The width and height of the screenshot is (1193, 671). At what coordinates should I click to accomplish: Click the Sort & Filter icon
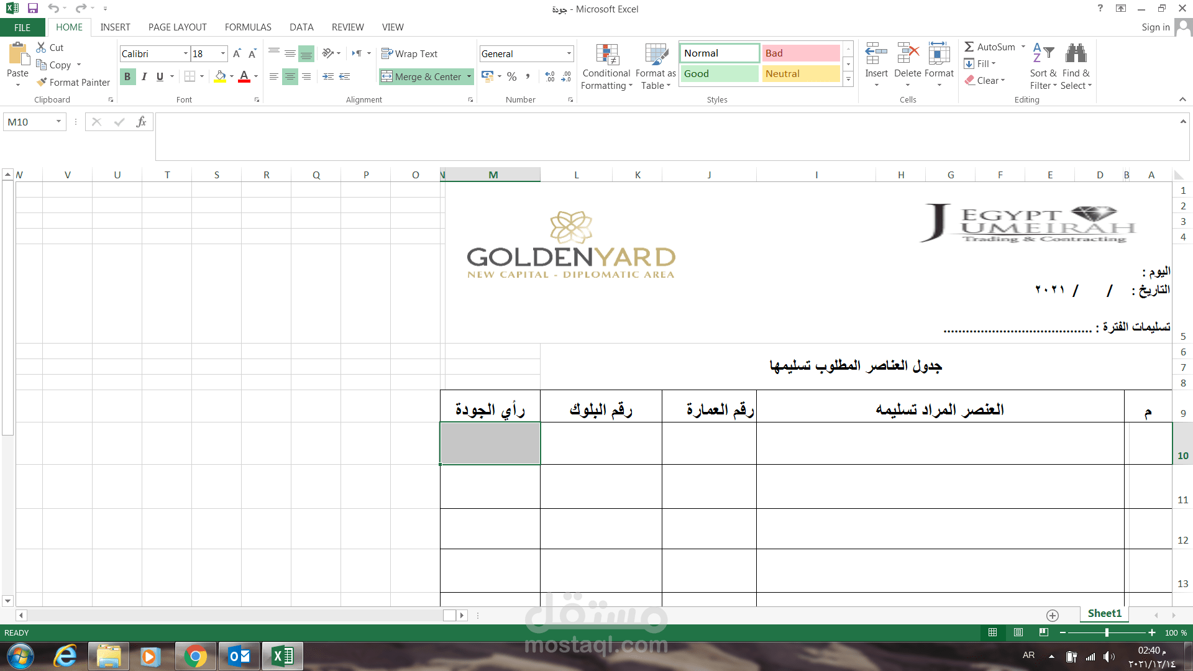click(1043, 55)
